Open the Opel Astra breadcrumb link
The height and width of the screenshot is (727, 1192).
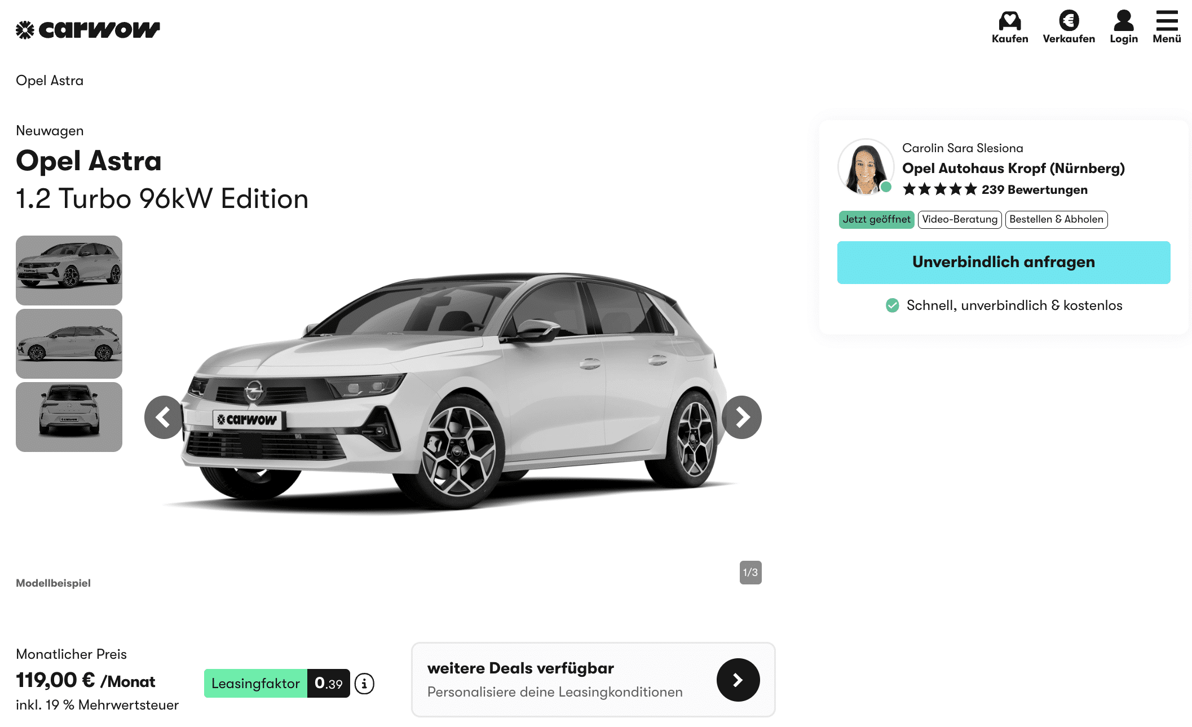point(50,81)
